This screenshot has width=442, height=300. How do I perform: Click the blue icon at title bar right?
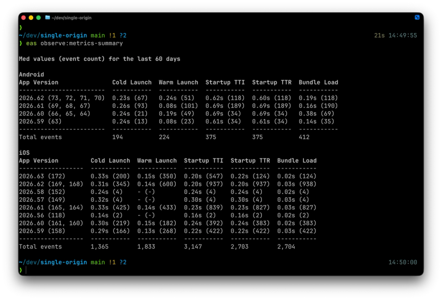[417, 18]
